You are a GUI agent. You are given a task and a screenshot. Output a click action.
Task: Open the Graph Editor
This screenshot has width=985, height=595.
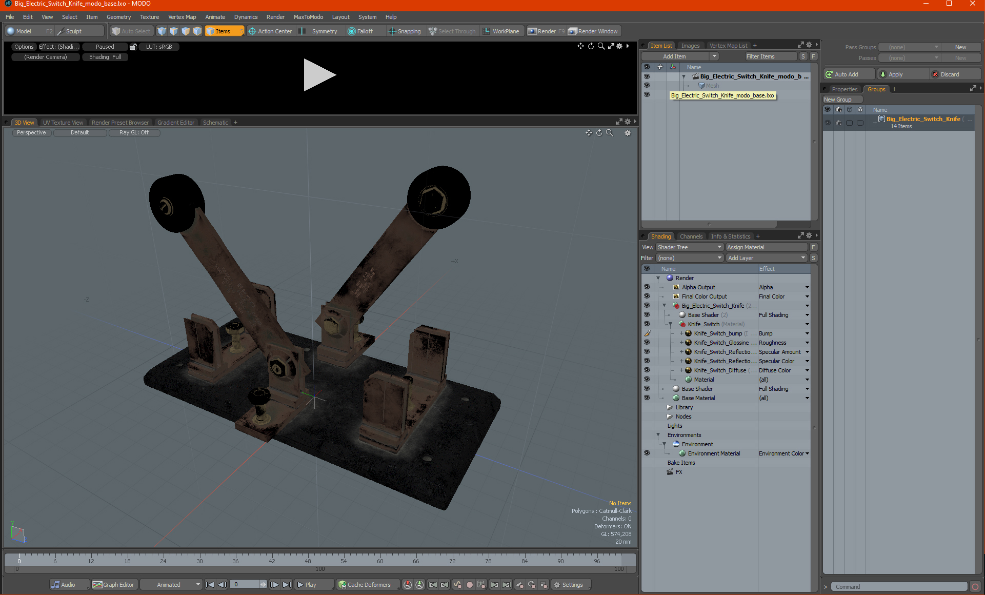[x=114, y=585]
